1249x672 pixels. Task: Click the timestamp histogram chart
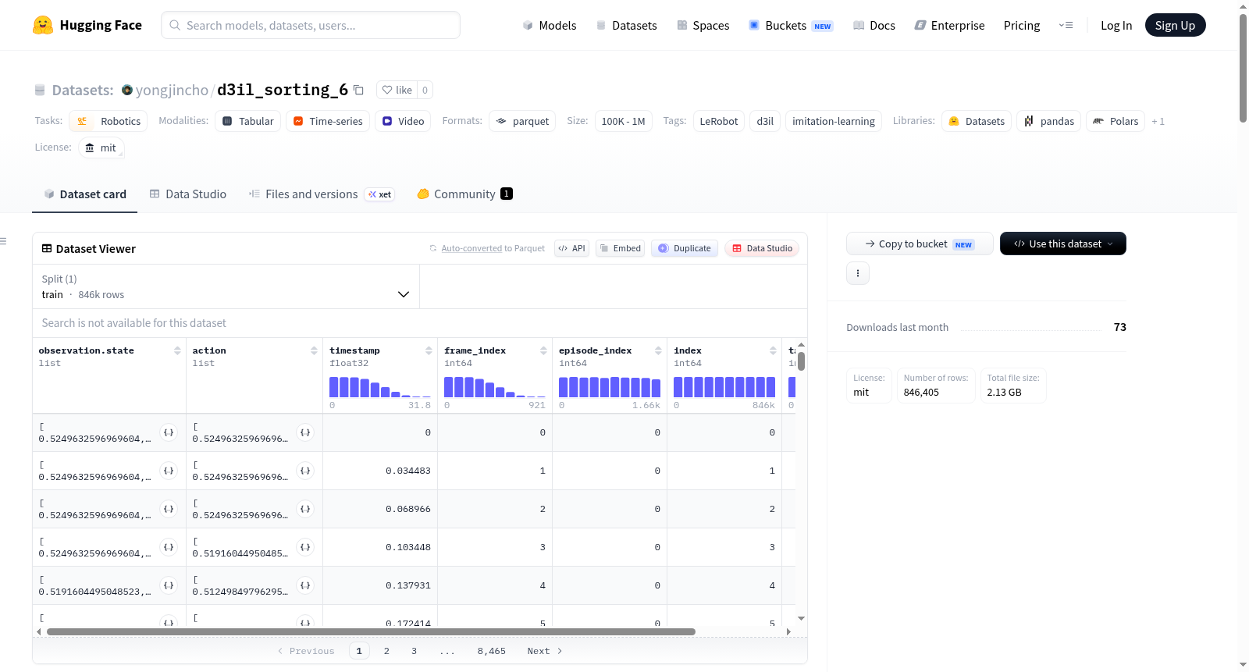380,387
